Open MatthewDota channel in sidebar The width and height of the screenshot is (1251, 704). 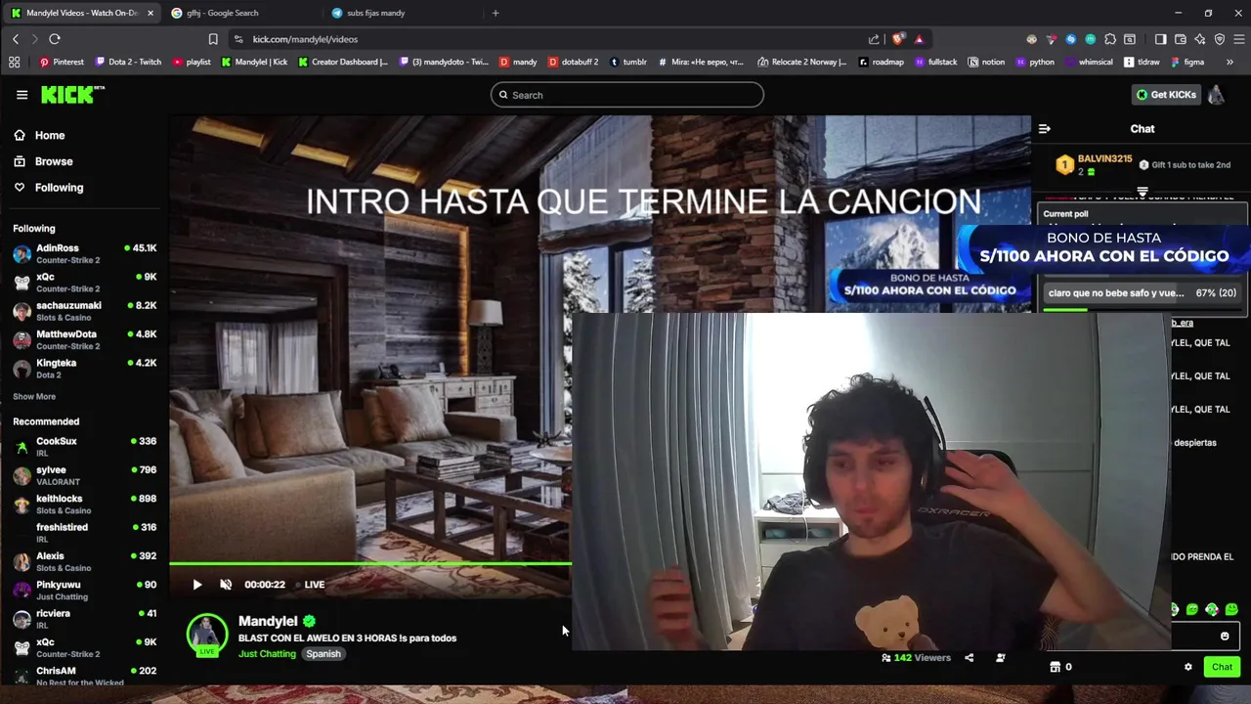pos(84,339)
